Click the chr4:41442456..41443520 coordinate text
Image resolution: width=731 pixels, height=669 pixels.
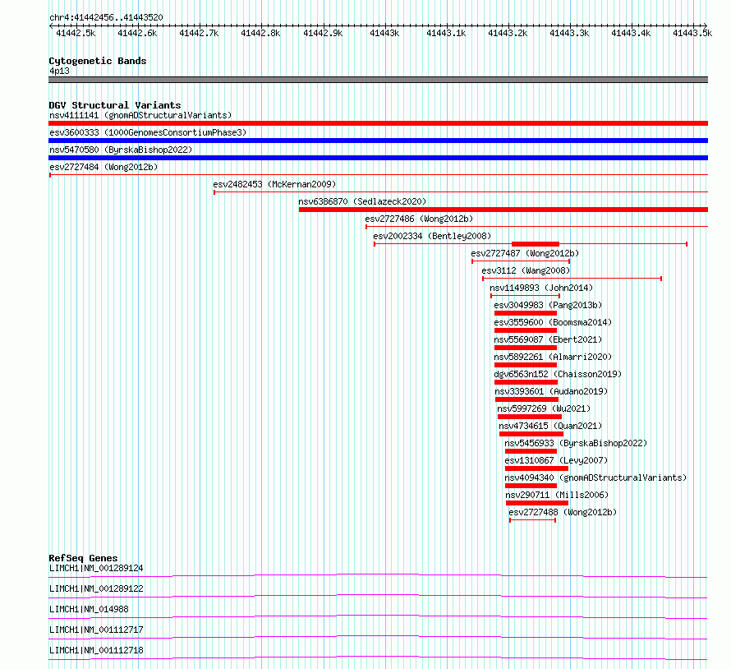[x=106, y=18]
